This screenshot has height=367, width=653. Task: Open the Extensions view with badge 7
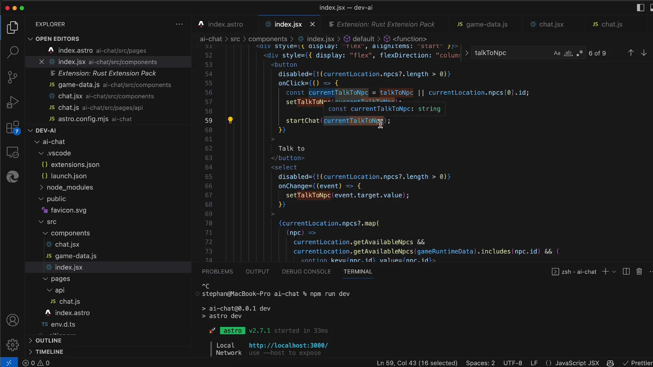click(13, 128)
